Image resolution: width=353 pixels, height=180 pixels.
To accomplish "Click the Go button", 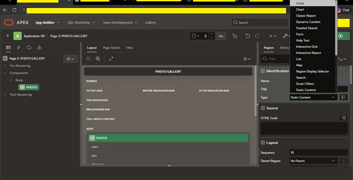I will [x=221, y=36].
